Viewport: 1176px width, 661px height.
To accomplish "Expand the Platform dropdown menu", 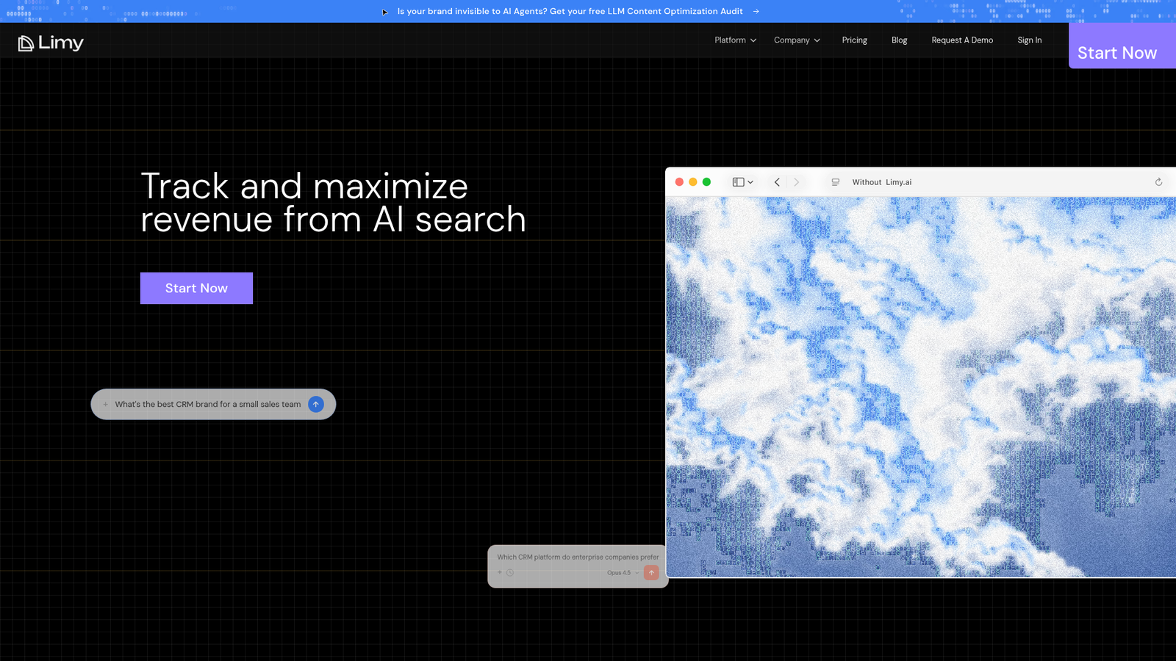I will (x=735, y=40).
